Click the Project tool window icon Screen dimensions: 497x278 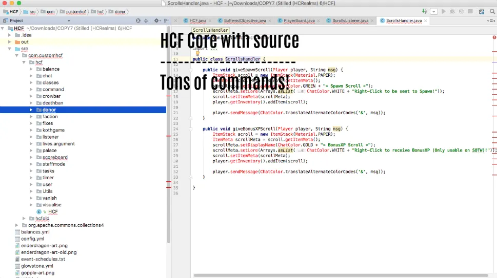(x=5, y=20)
